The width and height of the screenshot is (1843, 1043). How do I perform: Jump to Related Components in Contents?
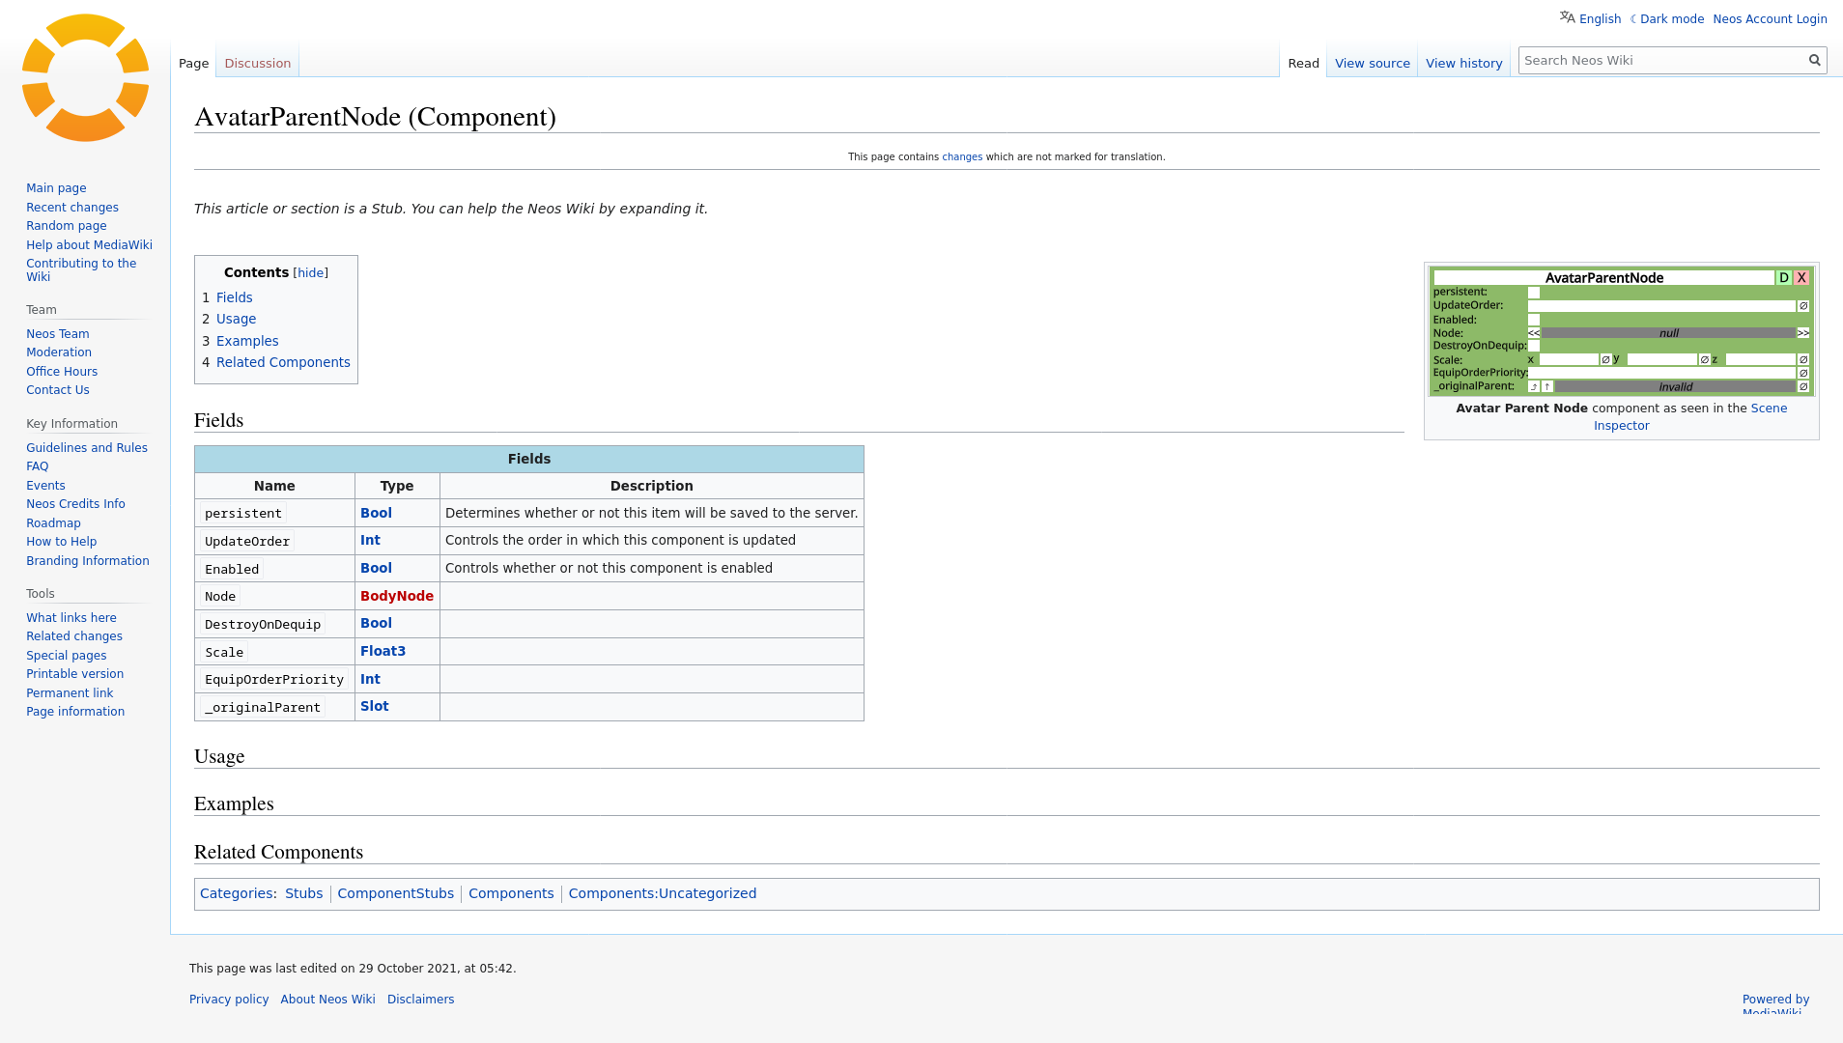pos(283,362)
